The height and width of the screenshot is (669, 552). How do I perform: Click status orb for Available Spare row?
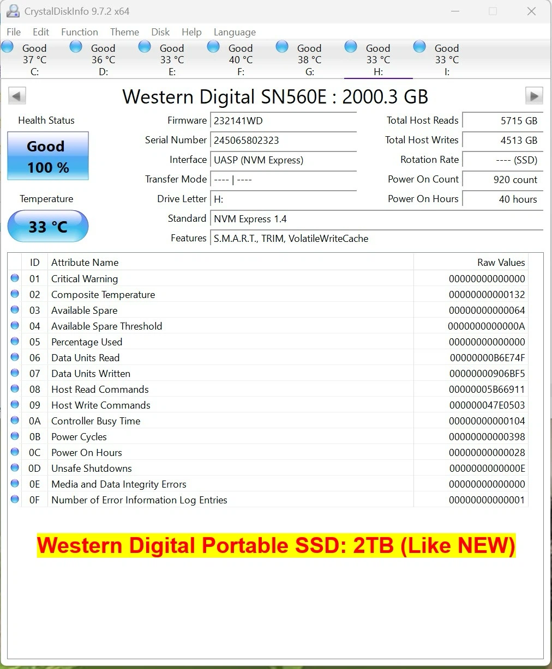tap(15, 309)
